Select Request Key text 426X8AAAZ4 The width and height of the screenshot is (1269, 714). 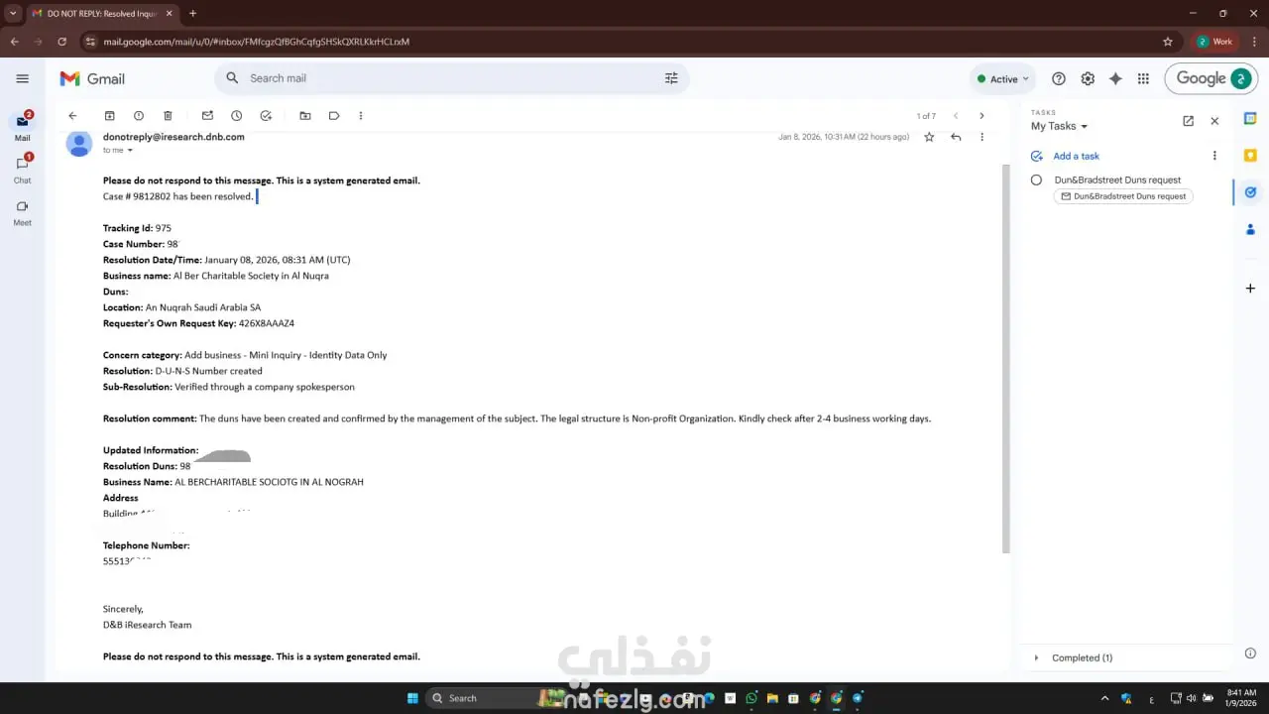267,323
